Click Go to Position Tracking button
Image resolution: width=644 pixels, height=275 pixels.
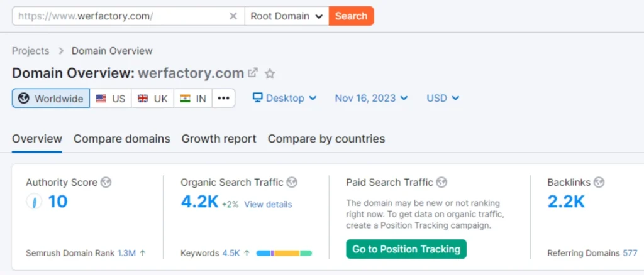tap(406, 249)
